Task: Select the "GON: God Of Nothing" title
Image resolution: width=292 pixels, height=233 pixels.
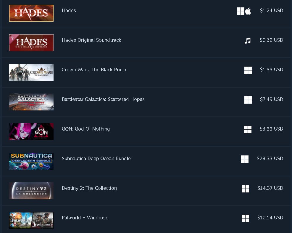Action: click(86, 129)
